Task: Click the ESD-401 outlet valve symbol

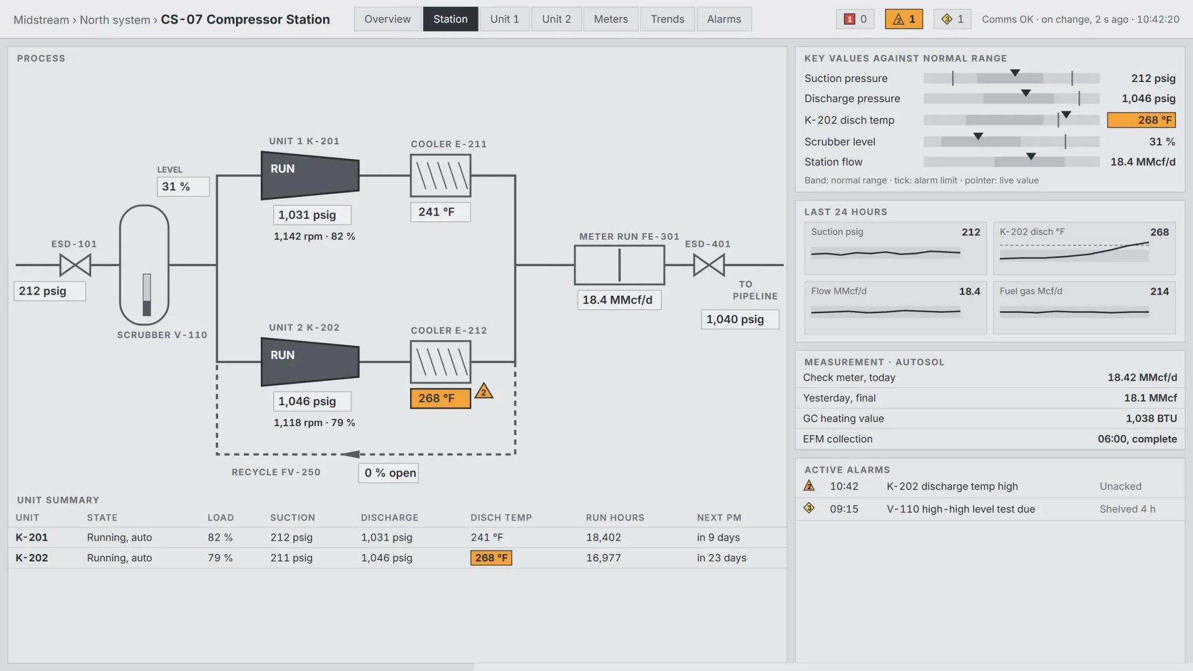Action: tap(709, 265)
